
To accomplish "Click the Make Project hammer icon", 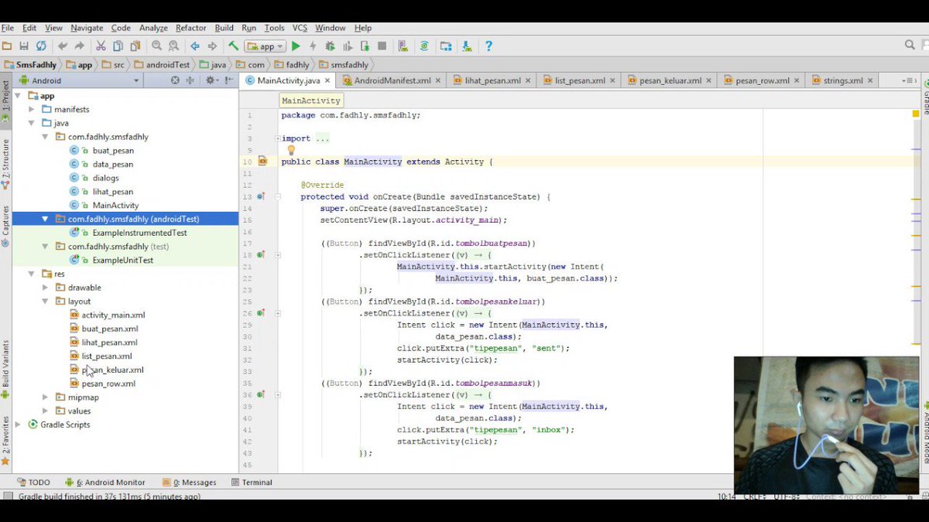I will tap(234, 46).
